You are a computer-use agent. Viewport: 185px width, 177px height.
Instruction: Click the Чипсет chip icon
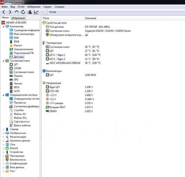pos(11,83)
